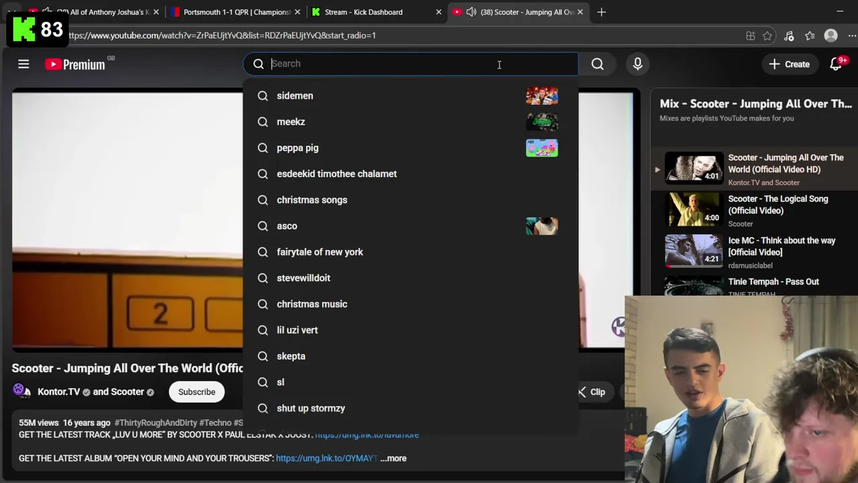Select the 'christmas songs' suggestion
This screenshot has width=858, height=483.
tap(410, 200)
